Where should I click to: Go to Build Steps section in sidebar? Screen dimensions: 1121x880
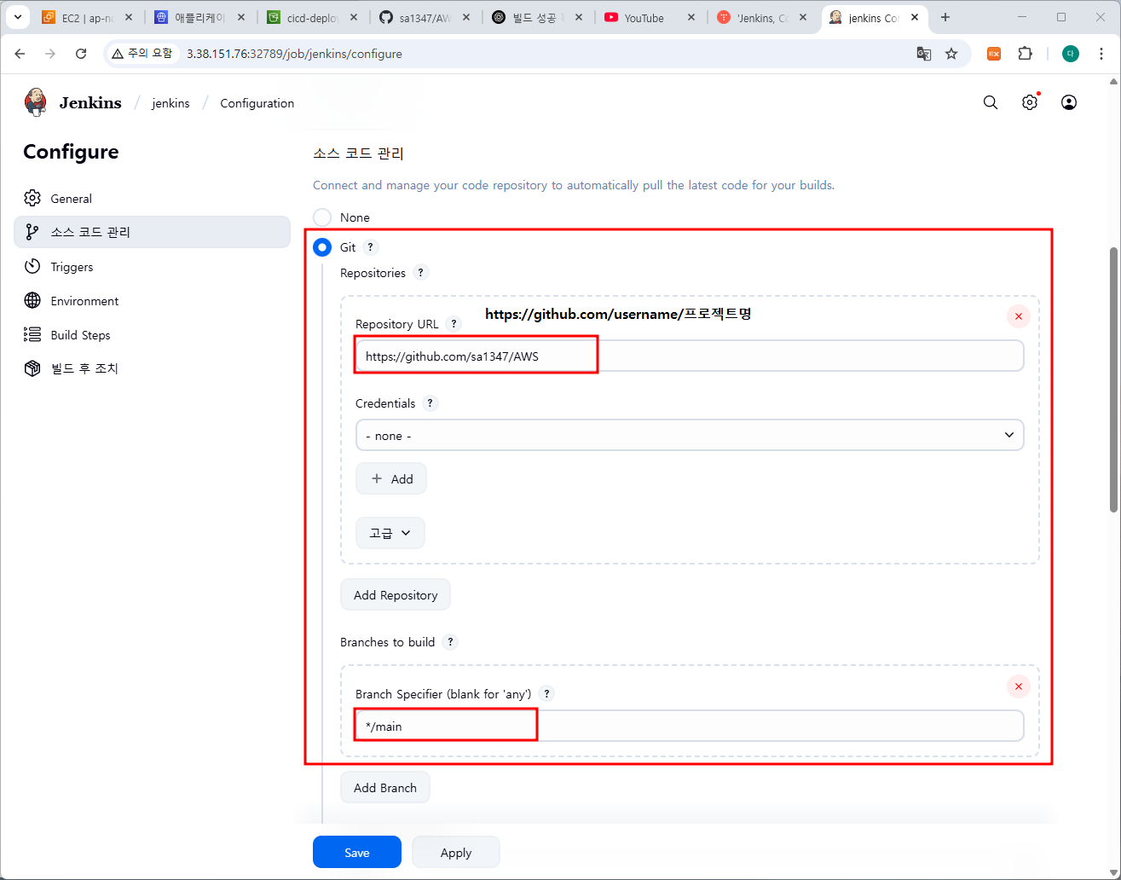152,334
